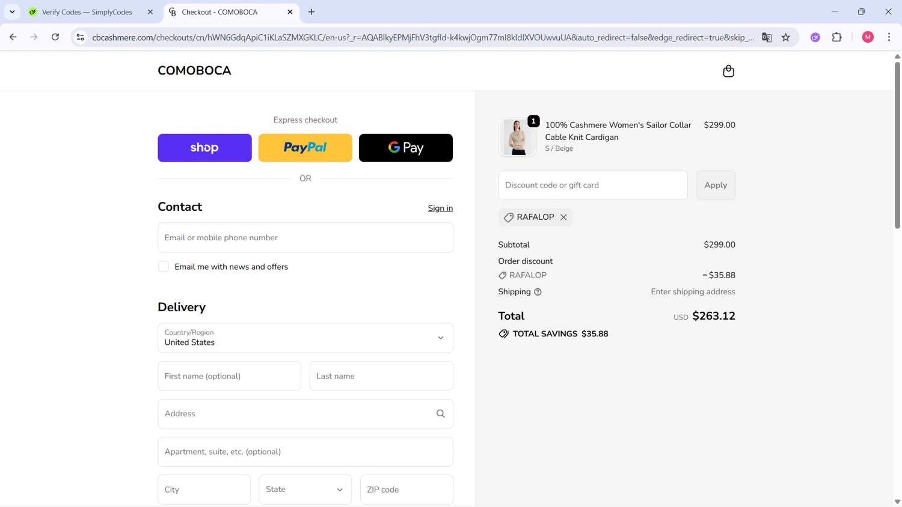
Task: Open the Chrome three-dot menu
Action: tap(889, 37)
